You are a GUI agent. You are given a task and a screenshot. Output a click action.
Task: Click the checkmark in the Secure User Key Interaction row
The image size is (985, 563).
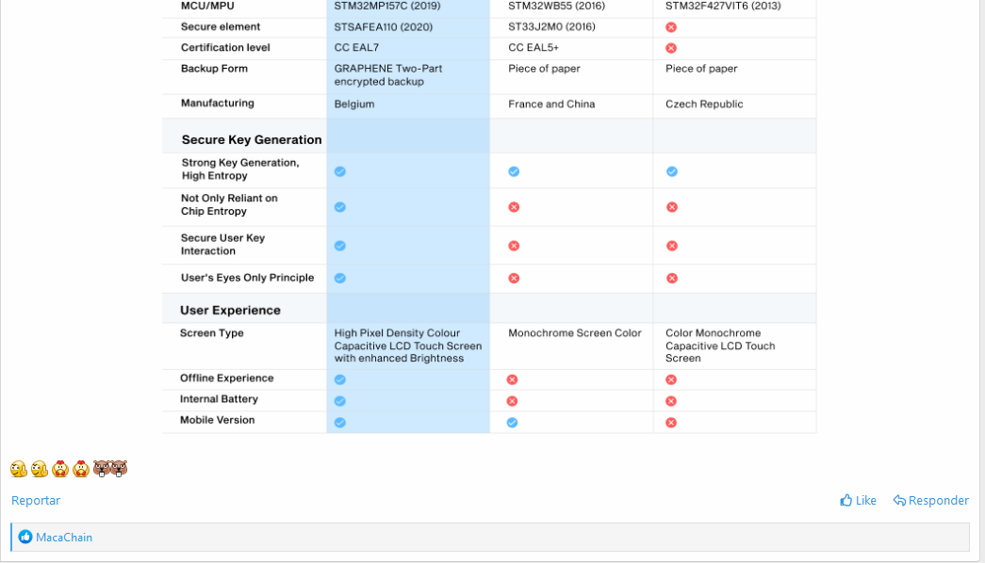click(340, 246)
